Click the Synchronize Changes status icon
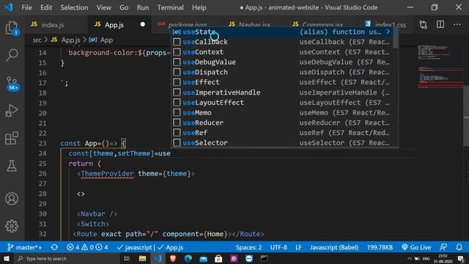 pos(54,247)
